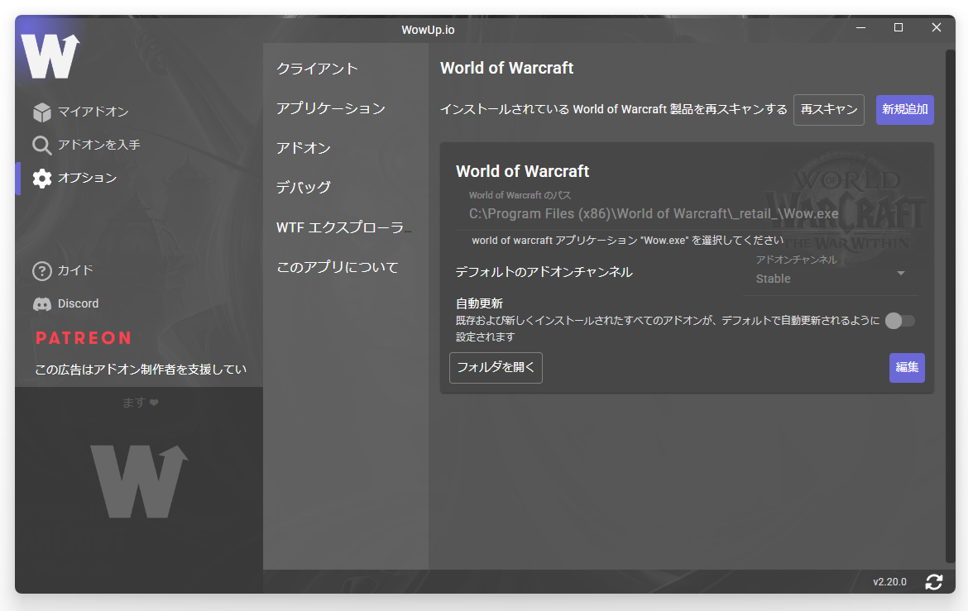This screenshot has width=968, height=611.
Task: Open the デバッグ settings tab
Action: (303, 188)
